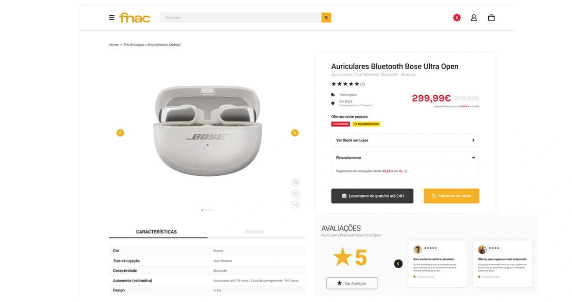Click the yellow search magnifier button

pos(326,18)
